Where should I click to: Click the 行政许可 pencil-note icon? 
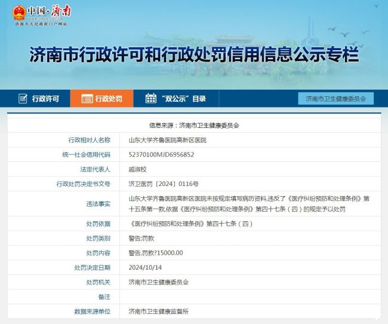(x=23, y=99)
